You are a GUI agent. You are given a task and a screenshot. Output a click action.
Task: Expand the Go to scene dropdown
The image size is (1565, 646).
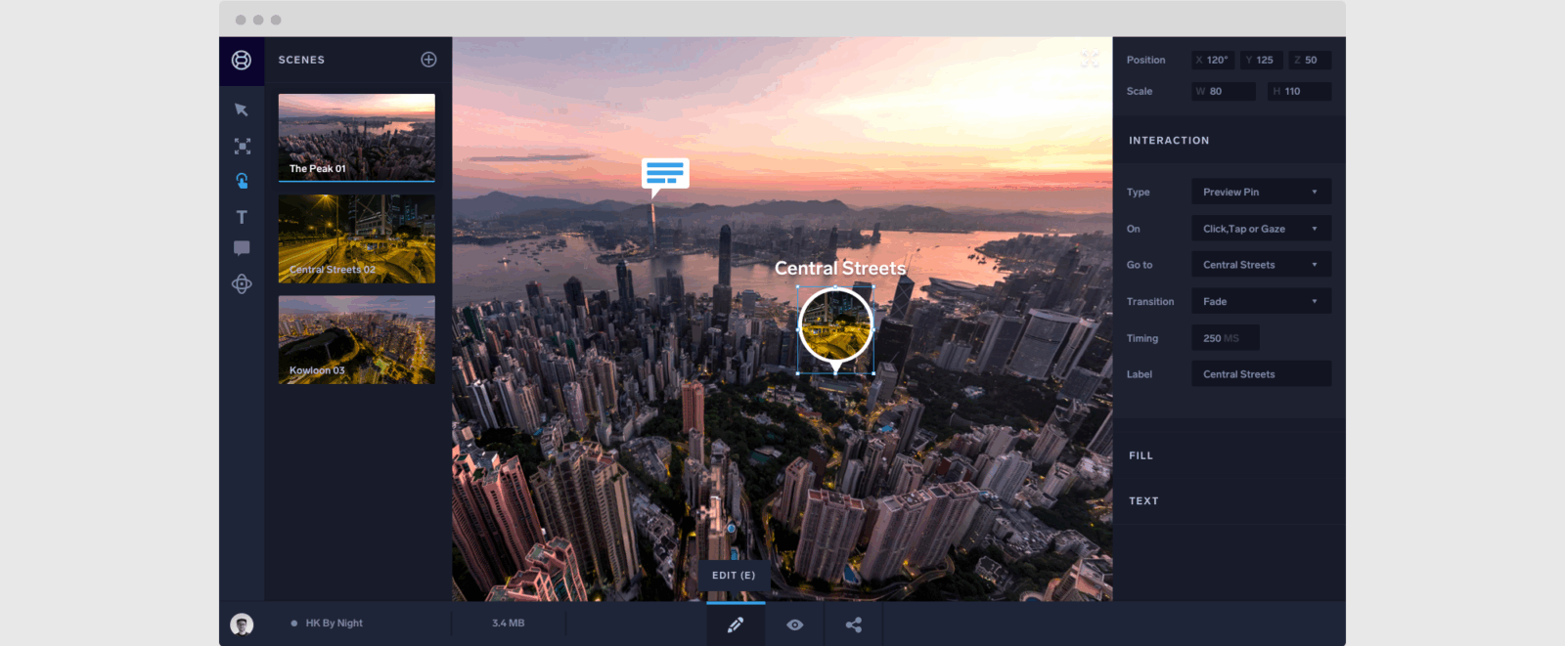pos(1261,265)
